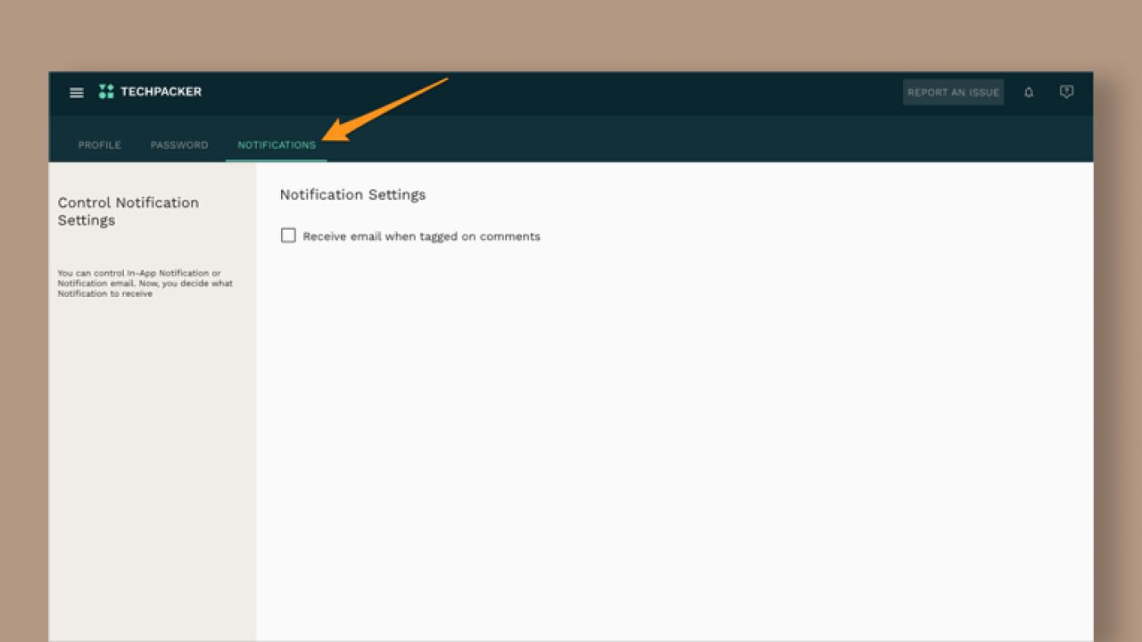Click the 'Receive email when tagged on comments' label
Screen dimensions: 1142x642
(x=421, y=236)
